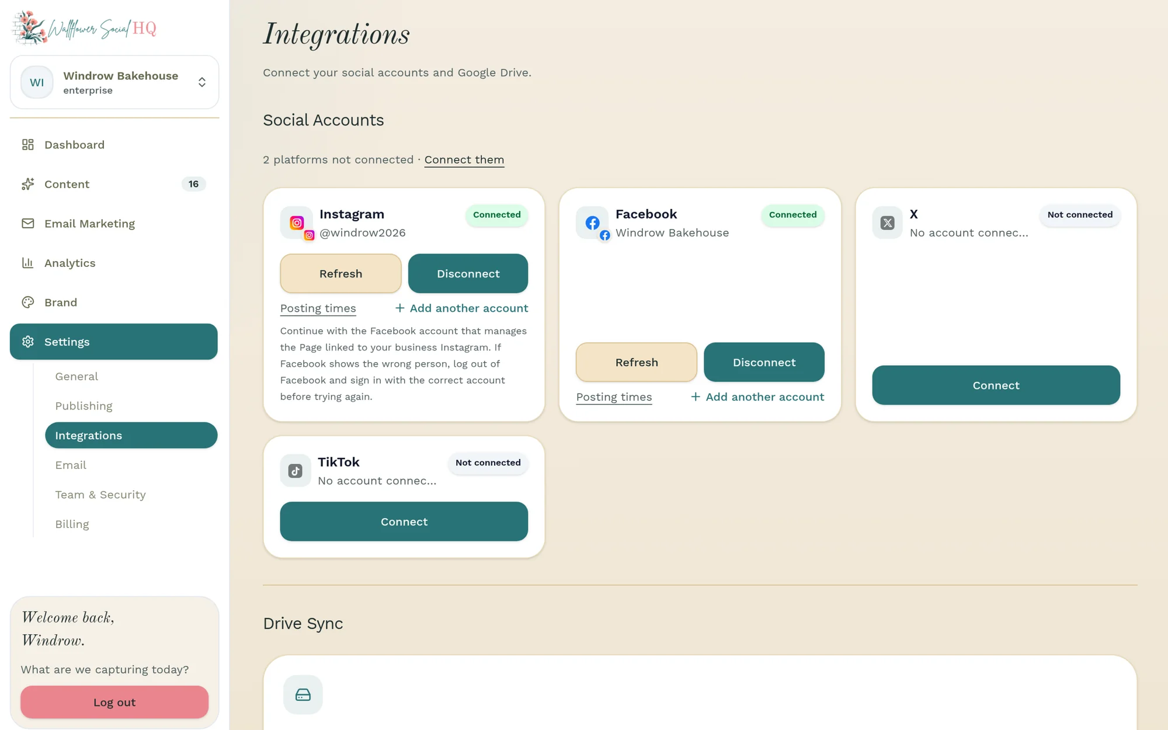Screen dimensions: 1168x730
Task: Refresh the Instagram account
Action: (340, 273)
